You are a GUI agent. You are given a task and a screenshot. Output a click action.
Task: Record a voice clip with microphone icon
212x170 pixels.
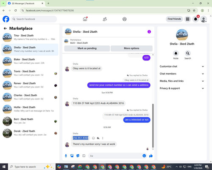coord(66,156)
